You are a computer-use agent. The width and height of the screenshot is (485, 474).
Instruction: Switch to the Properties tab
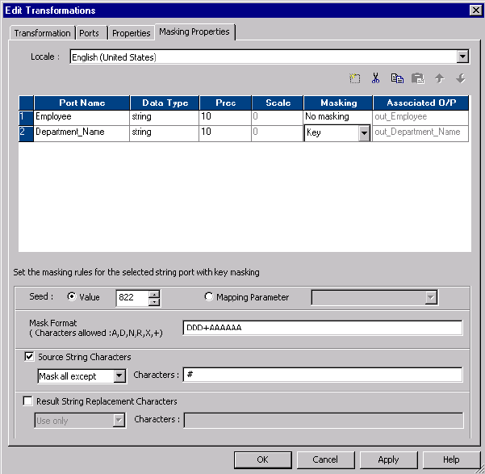point(132,33)
